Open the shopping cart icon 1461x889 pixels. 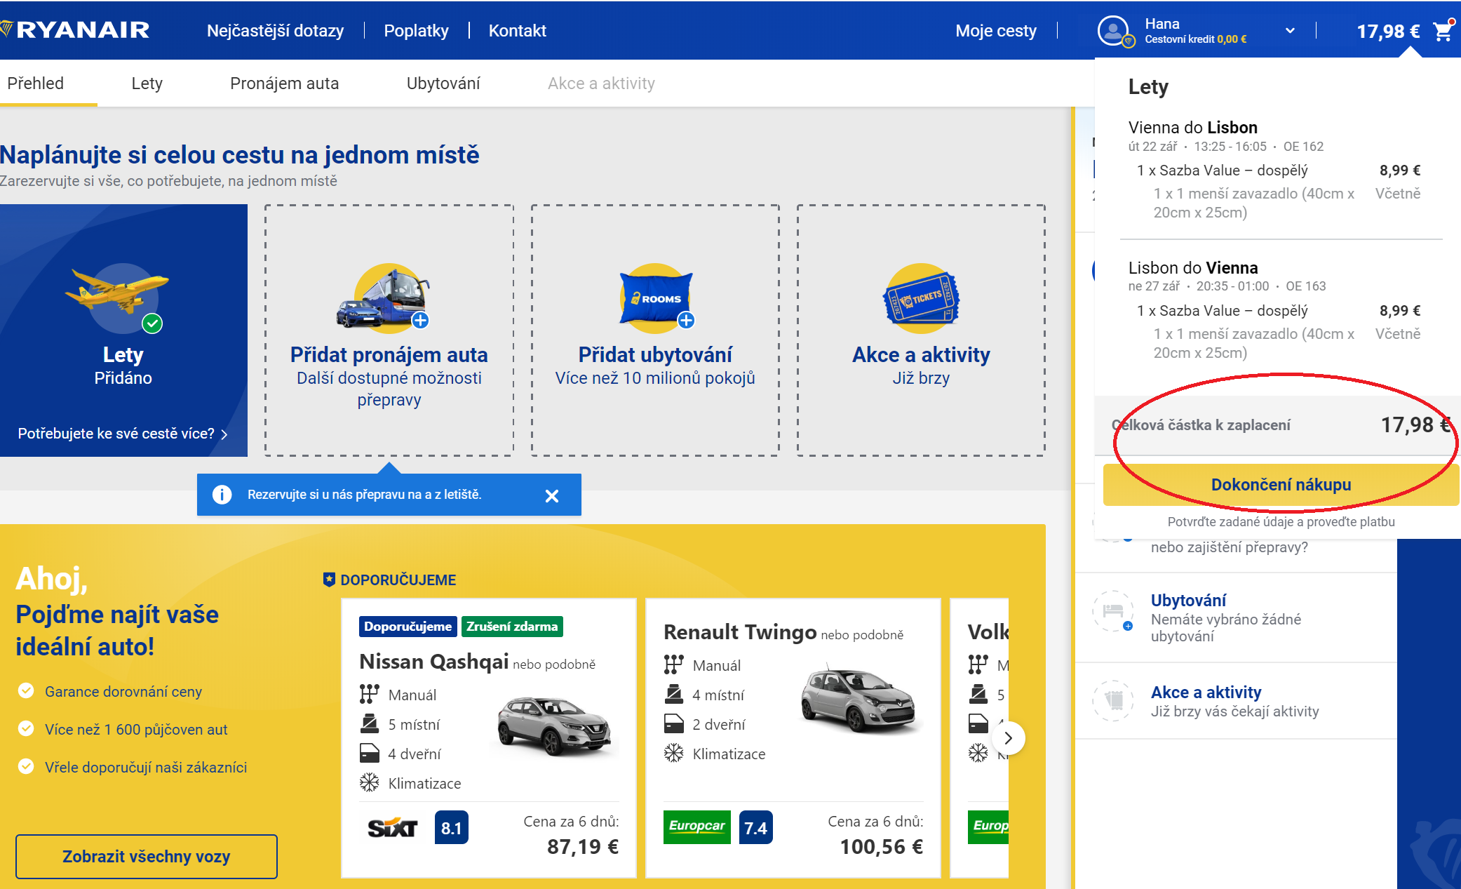1442,31
